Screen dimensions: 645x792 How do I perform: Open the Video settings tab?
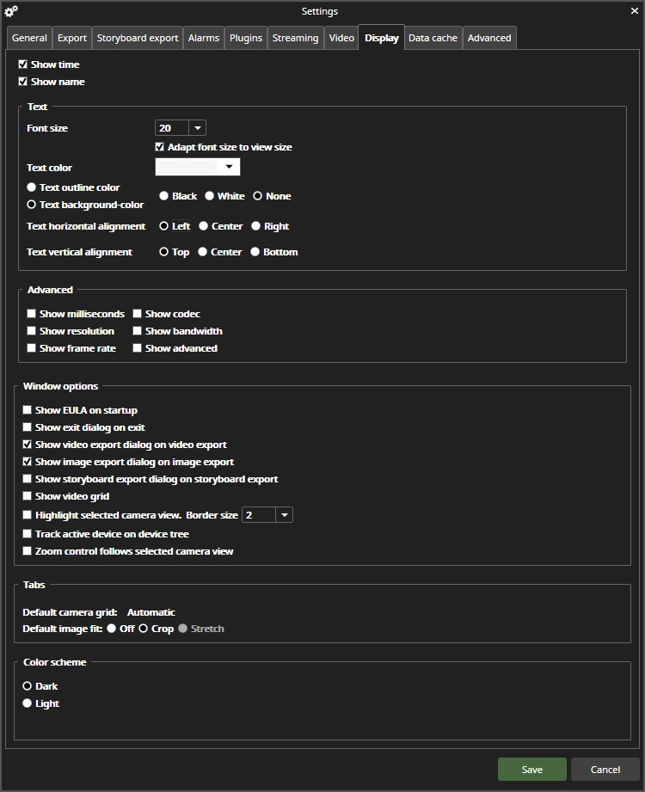341,38
